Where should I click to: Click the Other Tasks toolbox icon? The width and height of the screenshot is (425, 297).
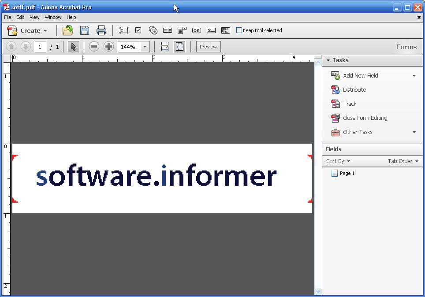pos(336,132)
